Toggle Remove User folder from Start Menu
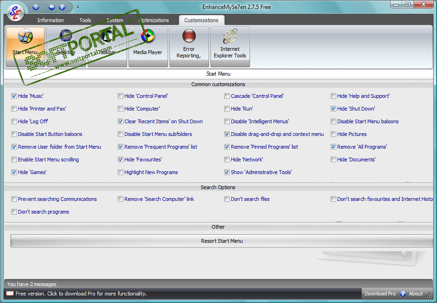 coord(14,147)
